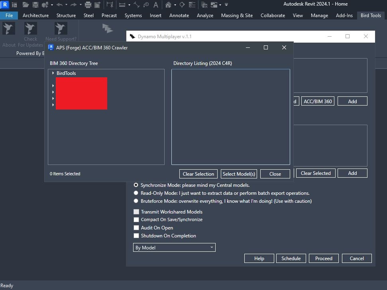This screenshot has width=387, height=290.
Task: Open the Switch Windows dropdown arrow
Action: 220,5
